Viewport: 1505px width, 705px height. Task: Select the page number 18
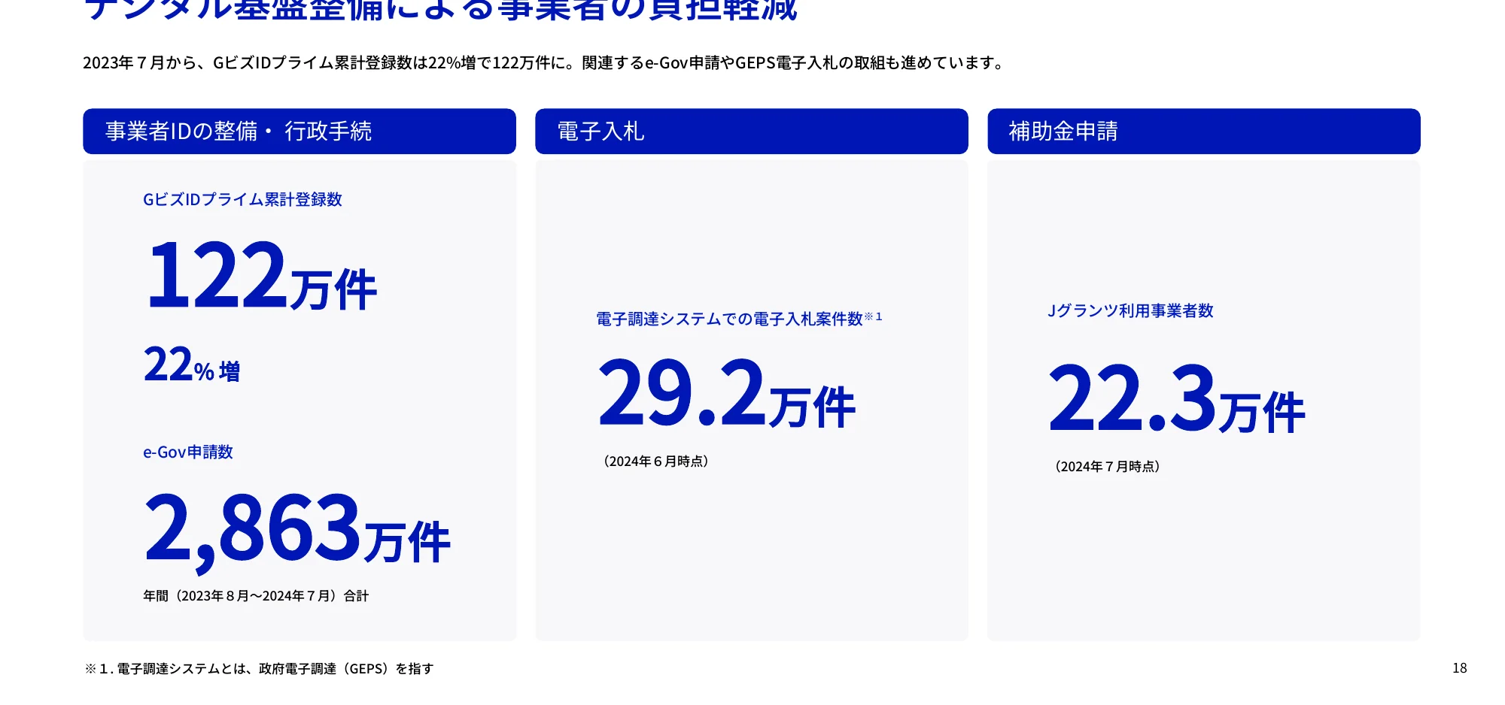(1459, 667)
